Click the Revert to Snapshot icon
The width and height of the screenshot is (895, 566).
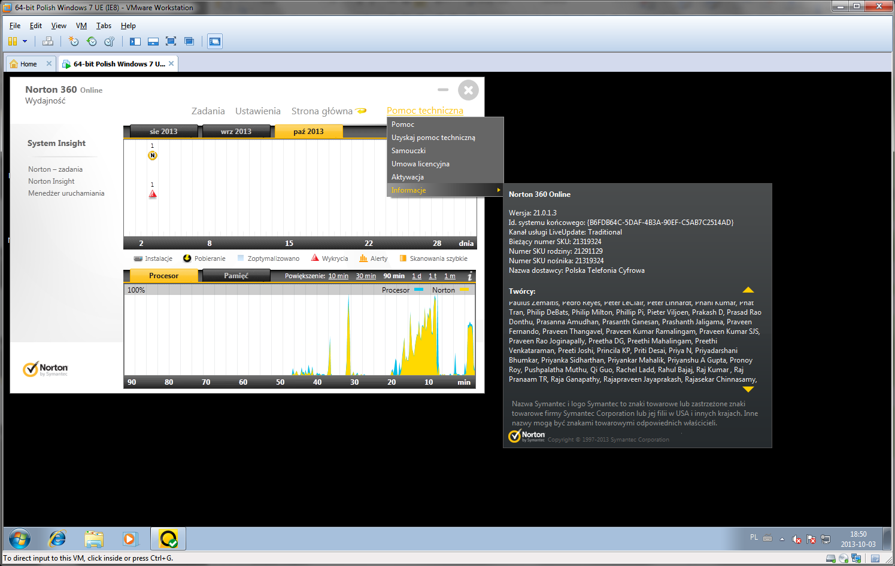coord(92,41)
